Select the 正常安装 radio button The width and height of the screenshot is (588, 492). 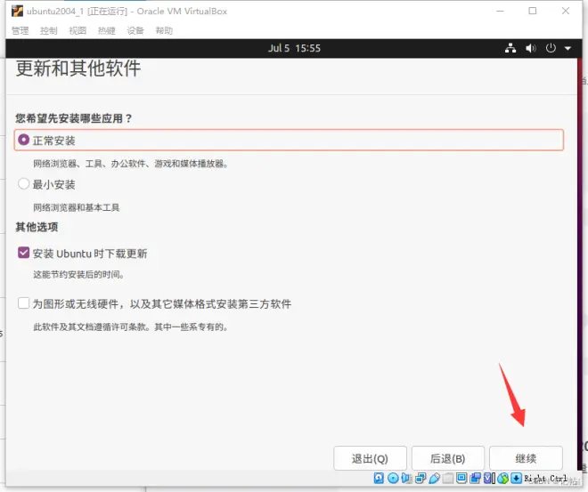click(x=24, y=140)
